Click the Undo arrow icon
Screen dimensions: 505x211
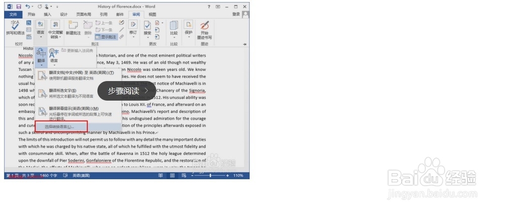(28, 7)
